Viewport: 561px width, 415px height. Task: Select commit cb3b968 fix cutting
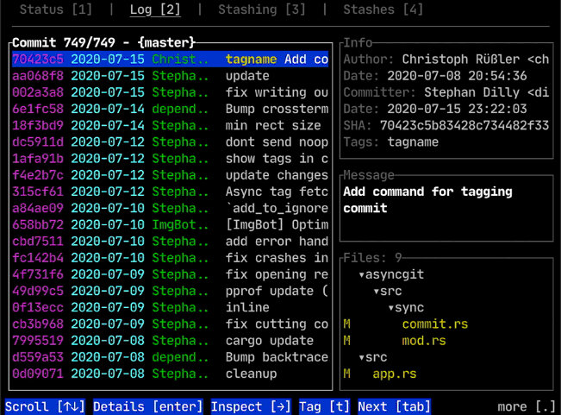[170, 324]
